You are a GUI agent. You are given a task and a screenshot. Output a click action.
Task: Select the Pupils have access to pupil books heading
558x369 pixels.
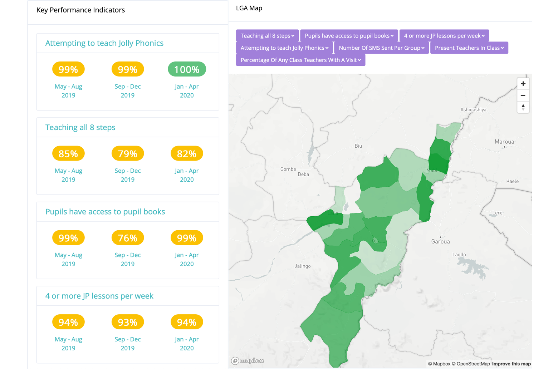pyautogui.click(x=105, y=212)
